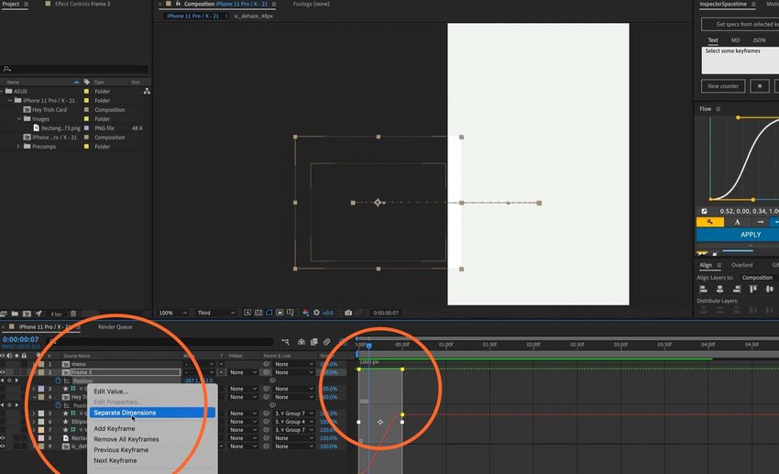This screenshot has height=474, width=779.
Task: Switch to the Render Queue tab
Action: [x=115, y=327]
